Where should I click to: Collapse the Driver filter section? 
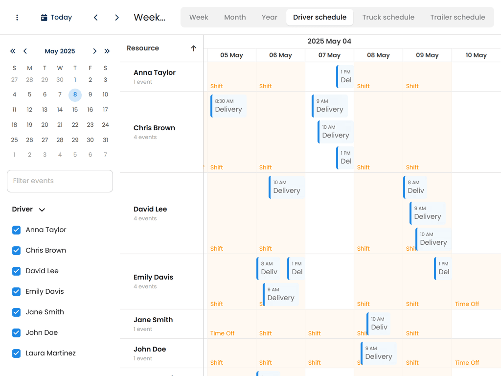41,209
